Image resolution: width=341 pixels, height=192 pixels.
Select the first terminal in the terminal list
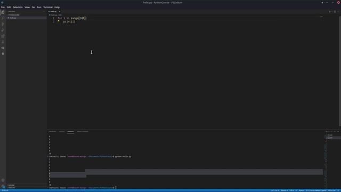point(333,135)
